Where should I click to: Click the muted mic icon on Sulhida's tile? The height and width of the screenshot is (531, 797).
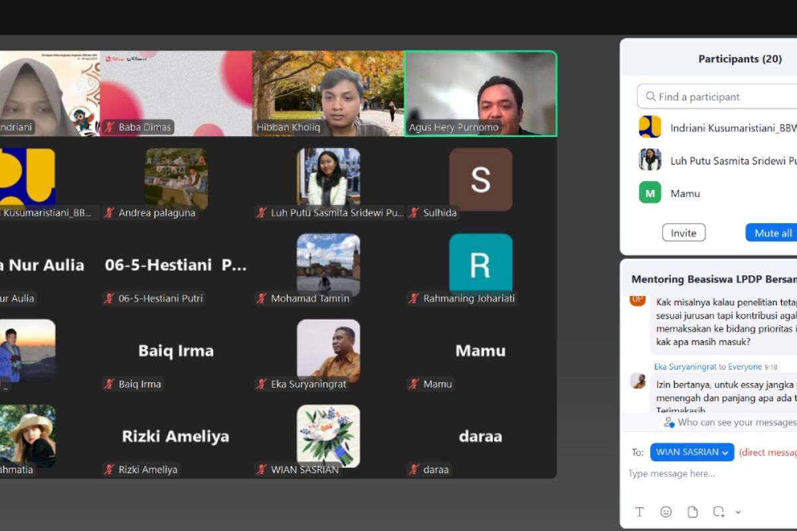pyautogui.click(x=414, y=213)
